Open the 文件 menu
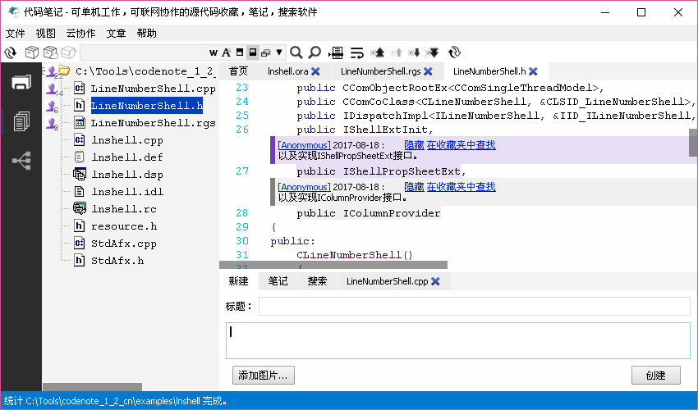This screenshot has height=410, width=698. point(15,34)
